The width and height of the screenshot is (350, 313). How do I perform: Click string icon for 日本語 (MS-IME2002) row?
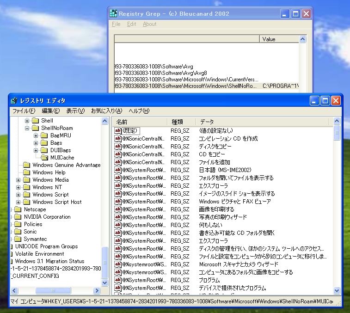click(x=118, y=170)
